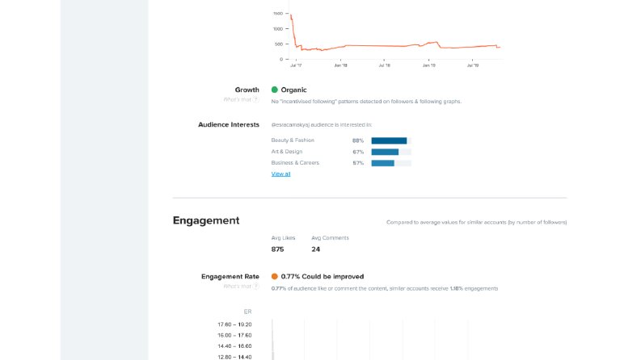
Task: Select the Business & Careers 57% bar
Action: [391, 163]
